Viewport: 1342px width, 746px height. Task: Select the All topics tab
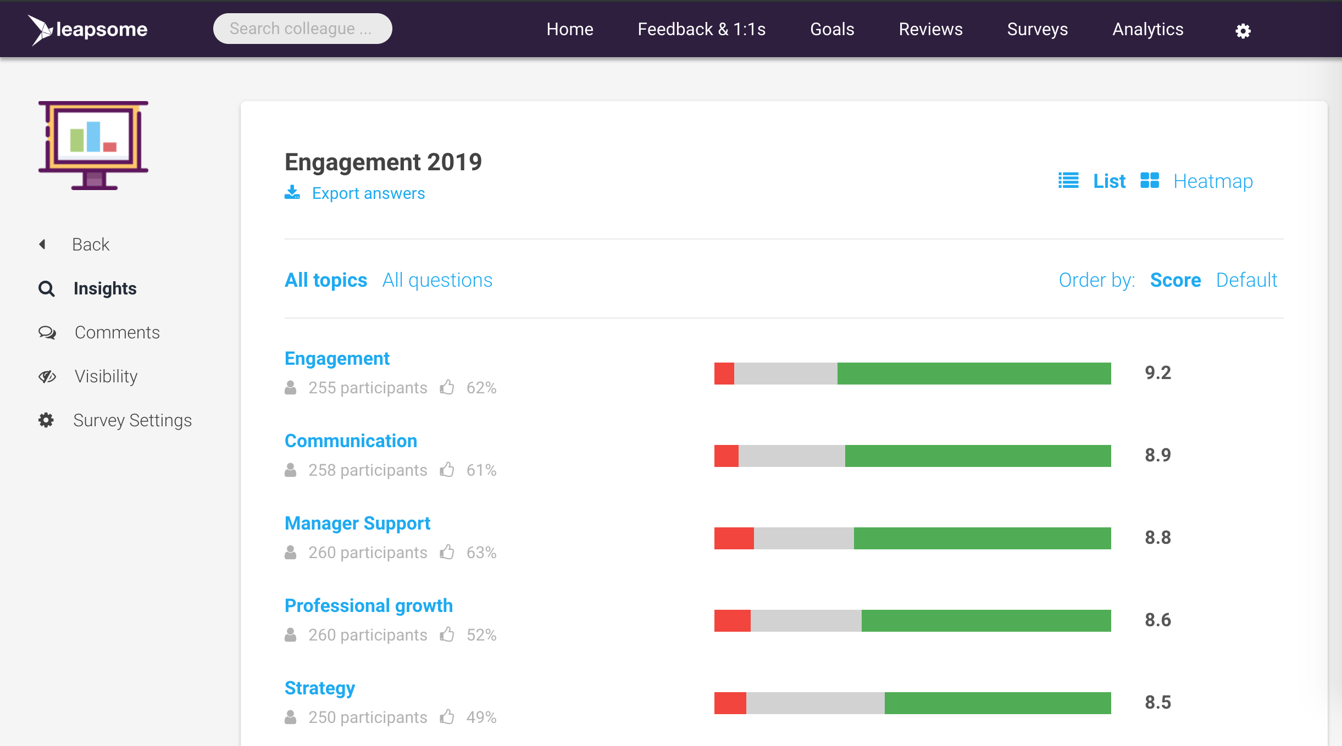coord(326,280)
